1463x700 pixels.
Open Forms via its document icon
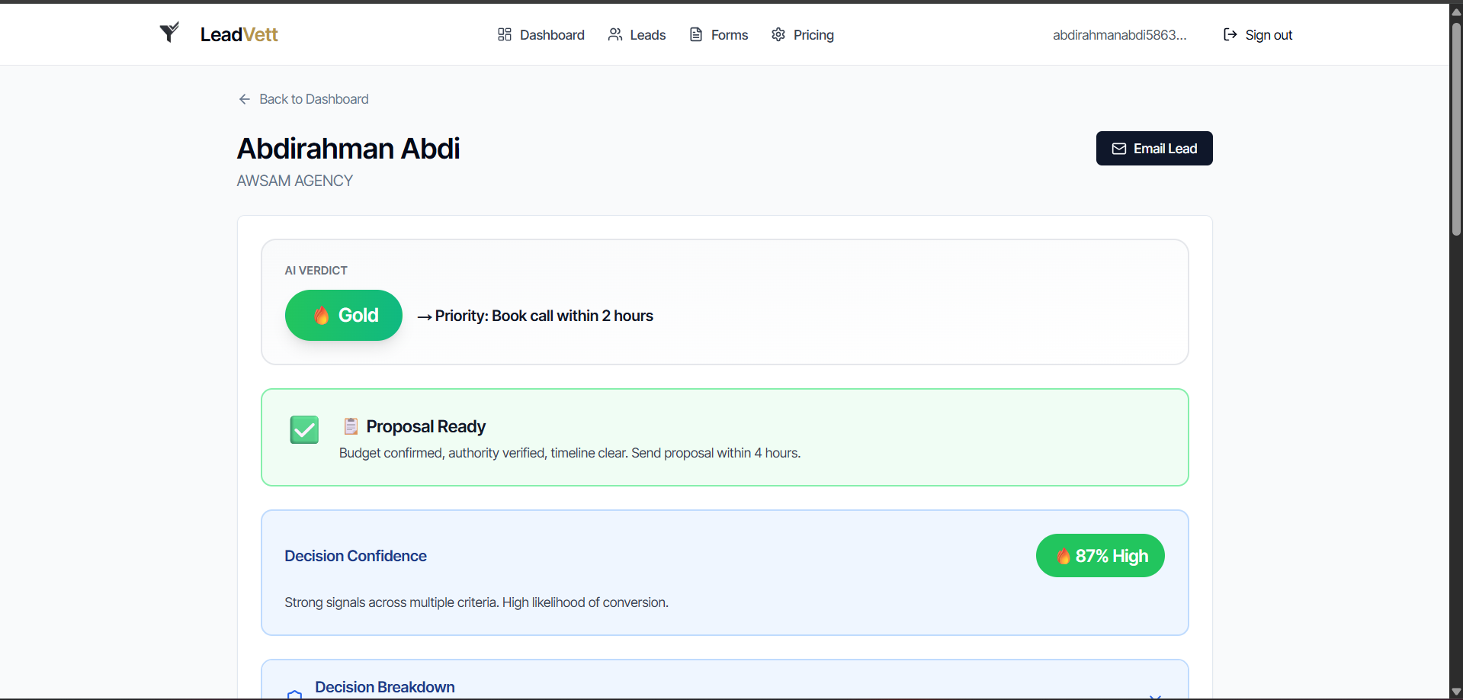point(695,34)
